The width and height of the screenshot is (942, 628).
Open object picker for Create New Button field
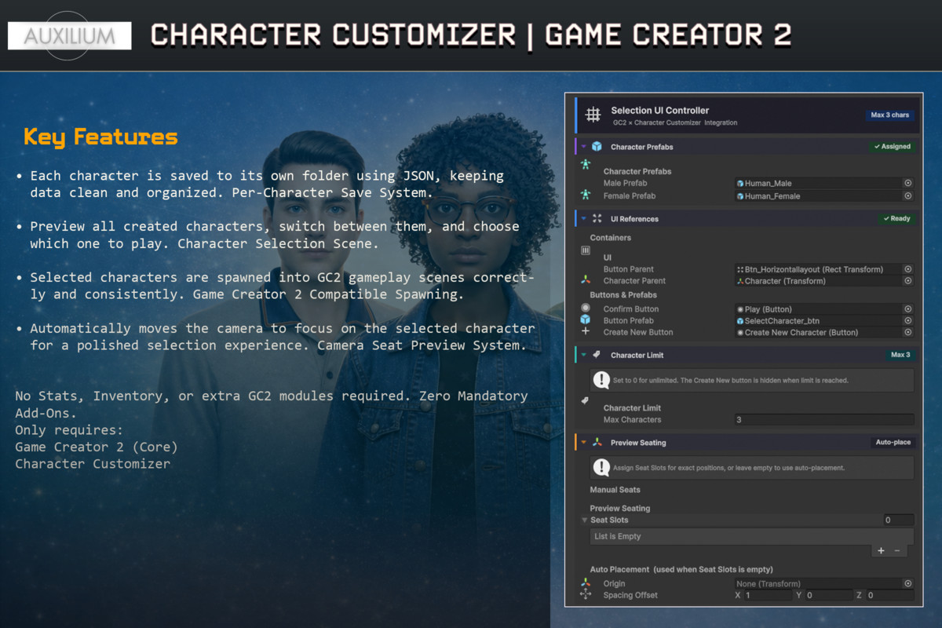[908, 333]
